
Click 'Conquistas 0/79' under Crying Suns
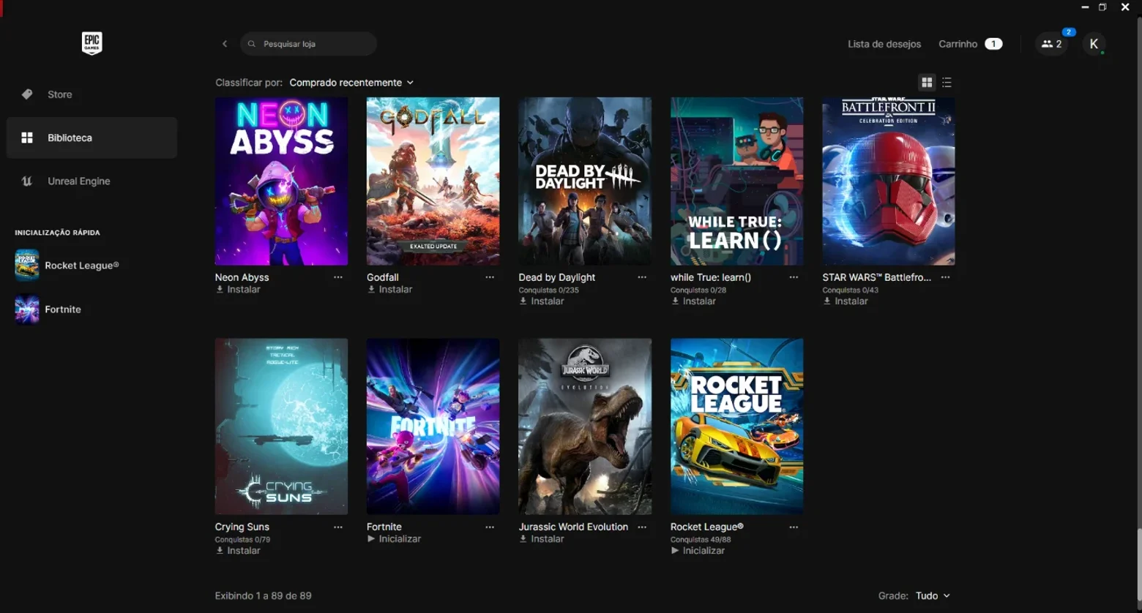[x=242, y=540]
